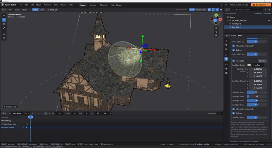The height and width of the screenshot is (148, 272).
Task: Open the top hierarchy tab in properties sidebar
Action: (x=226, y=40)
